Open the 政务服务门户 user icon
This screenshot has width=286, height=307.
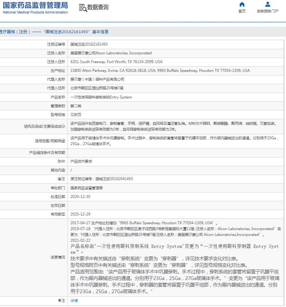coord(268,4)
